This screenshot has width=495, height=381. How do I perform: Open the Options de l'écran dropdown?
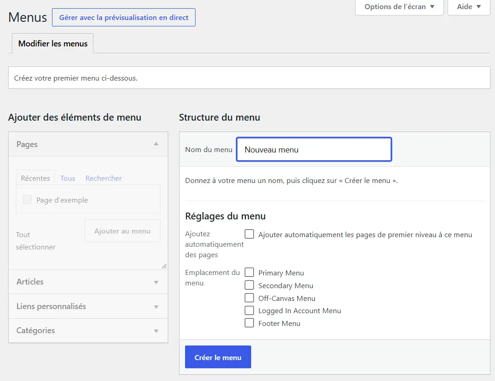tap(399, 7)
